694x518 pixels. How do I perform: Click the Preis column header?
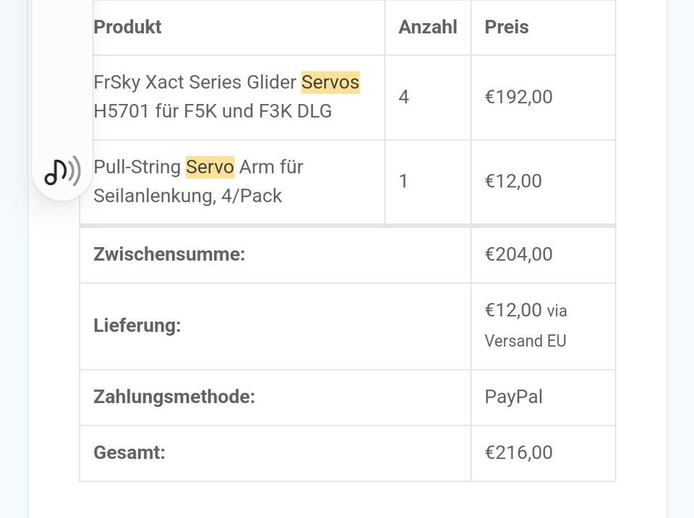[506, 27]
